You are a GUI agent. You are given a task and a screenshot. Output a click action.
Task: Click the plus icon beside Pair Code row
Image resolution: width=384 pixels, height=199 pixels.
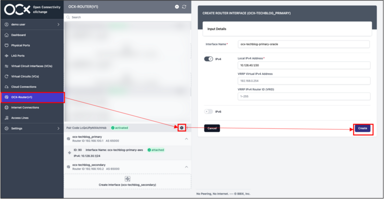pyautogui.click(x=181, y=128)
